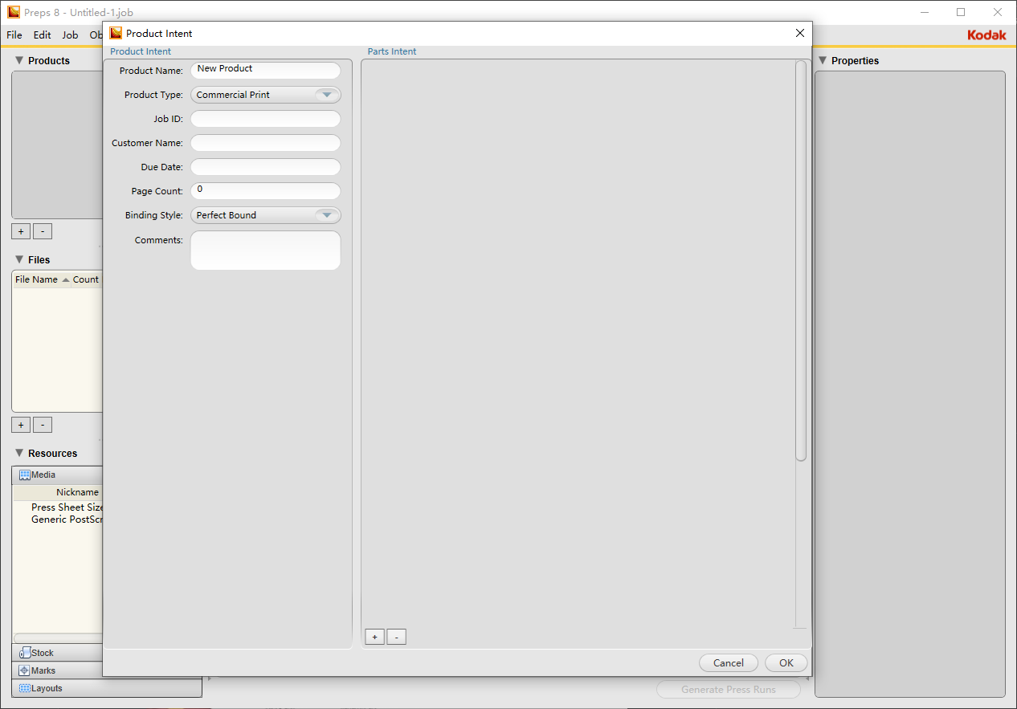Collapse the Resources panel triangle

point(19,453)
